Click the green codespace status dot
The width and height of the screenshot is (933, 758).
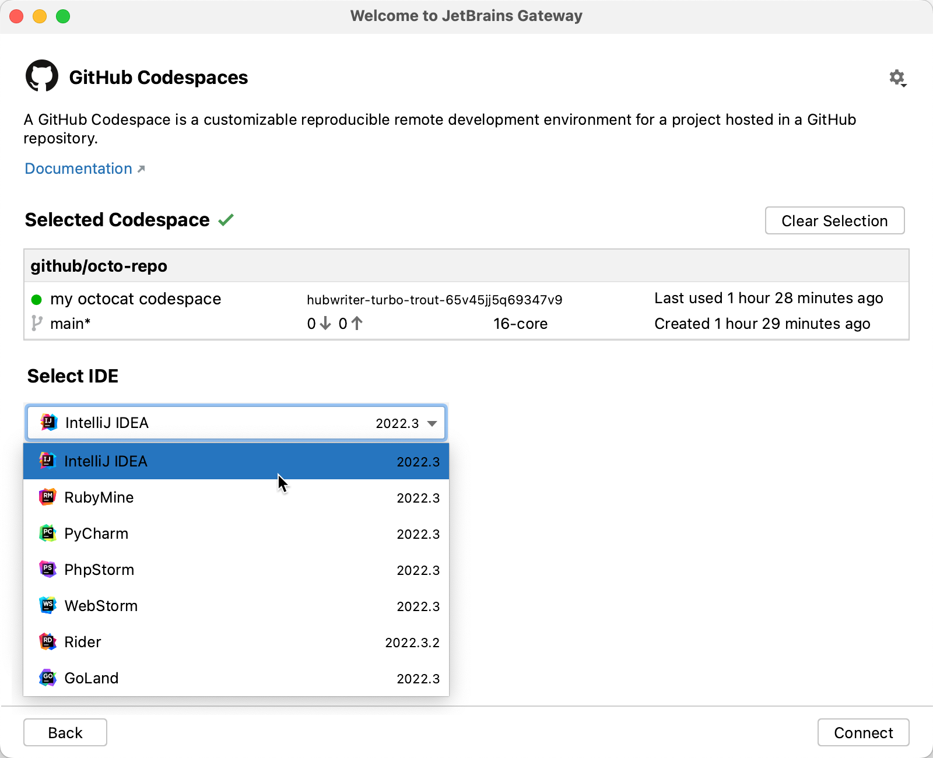[x=36, y=299]
